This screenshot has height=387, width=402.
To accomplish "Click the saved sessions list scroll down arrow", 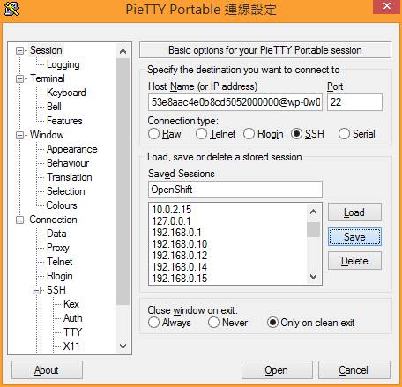I will [314, 277].
